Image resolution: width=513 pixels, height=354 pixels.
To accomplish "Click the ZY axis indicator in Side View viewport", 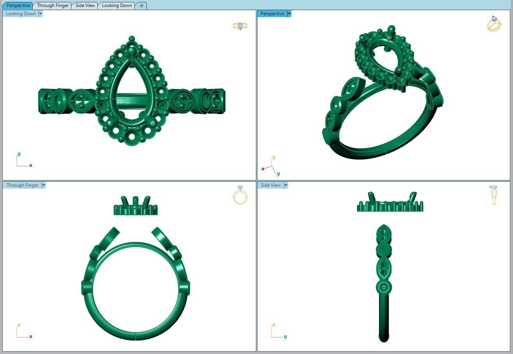I will coord(279,331).
